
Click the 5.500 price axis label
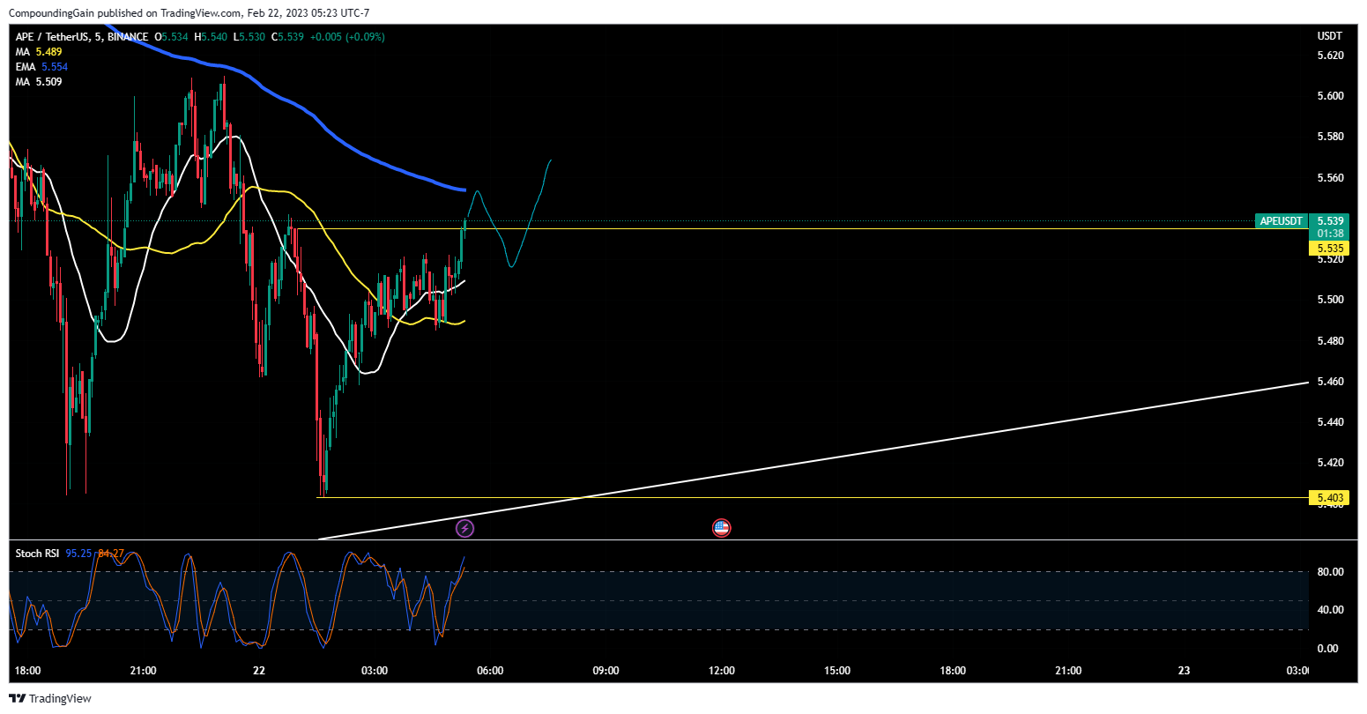click(1329, 300)
